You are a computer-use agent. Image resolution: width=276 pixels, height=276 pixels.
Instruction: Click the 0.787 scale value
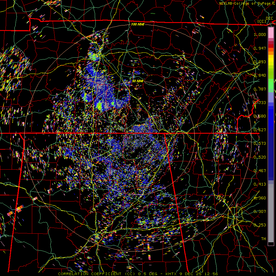click(x=260, y=89)
